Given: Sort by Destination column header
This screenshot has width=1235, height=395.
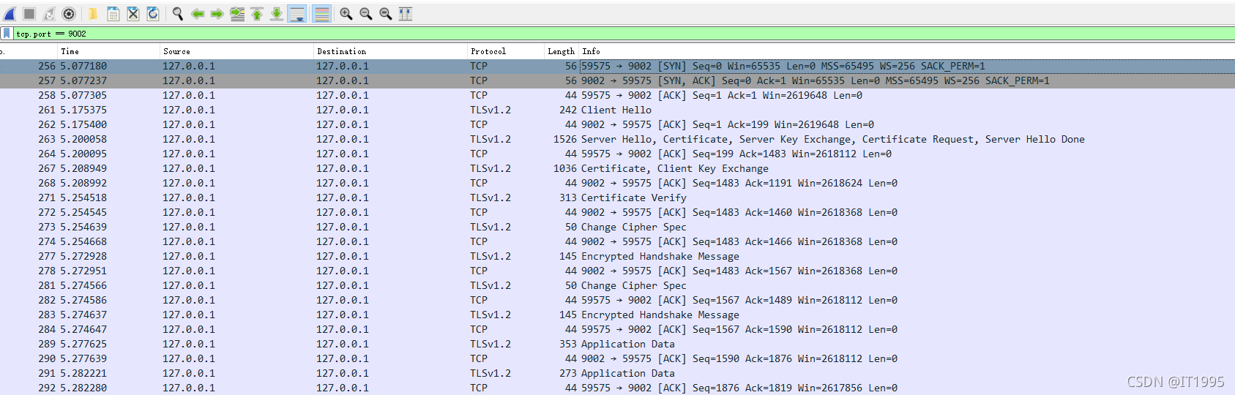Looking at the screenshot, I should click(390, 51).
